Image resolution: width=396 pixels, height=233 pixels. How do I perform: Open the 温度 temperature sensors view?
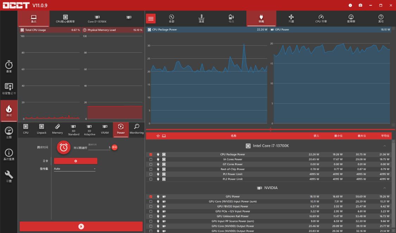tap(201, 19)
